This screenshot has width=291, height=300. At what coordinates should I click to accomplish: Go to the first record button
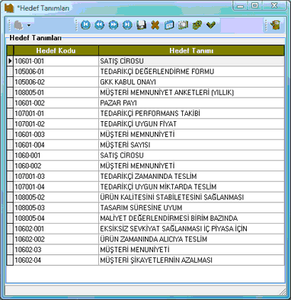coord(85,25)
